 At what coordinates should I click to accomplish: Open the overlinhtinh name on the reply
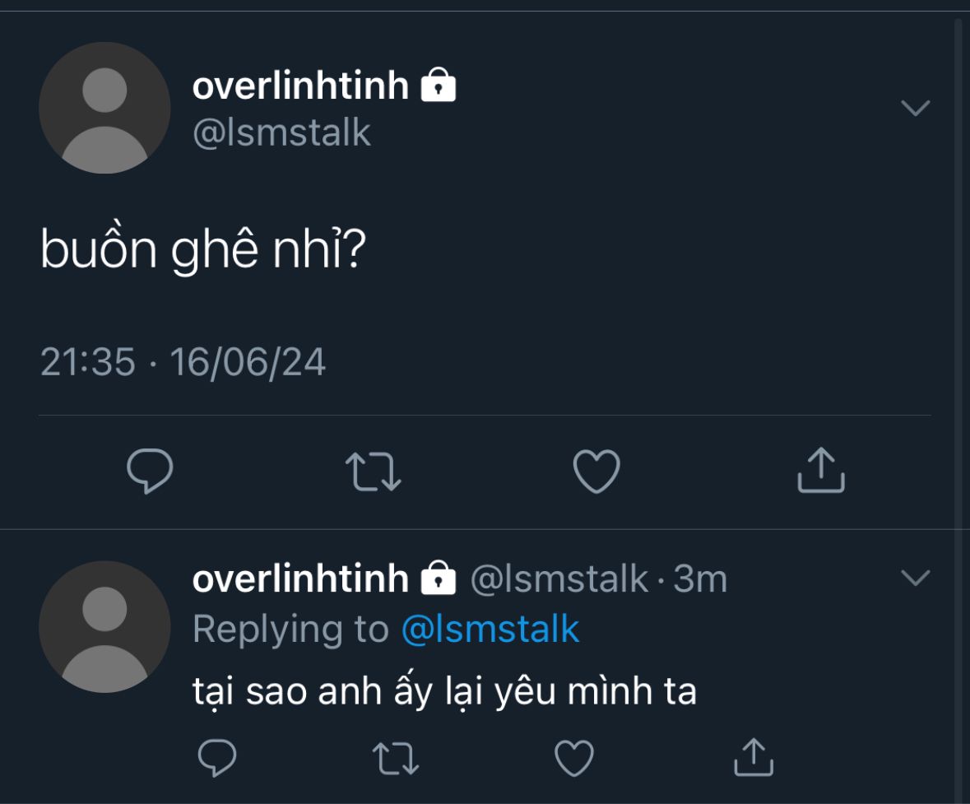click(x=300, y=579)
